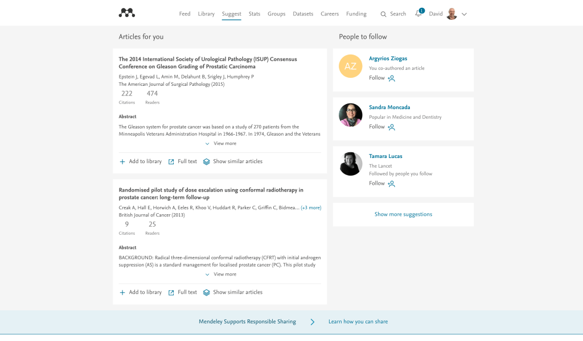Click follow icon next to Tamara Lucas
Viewport: 583px width, 341px height.
tap(391, 184)
